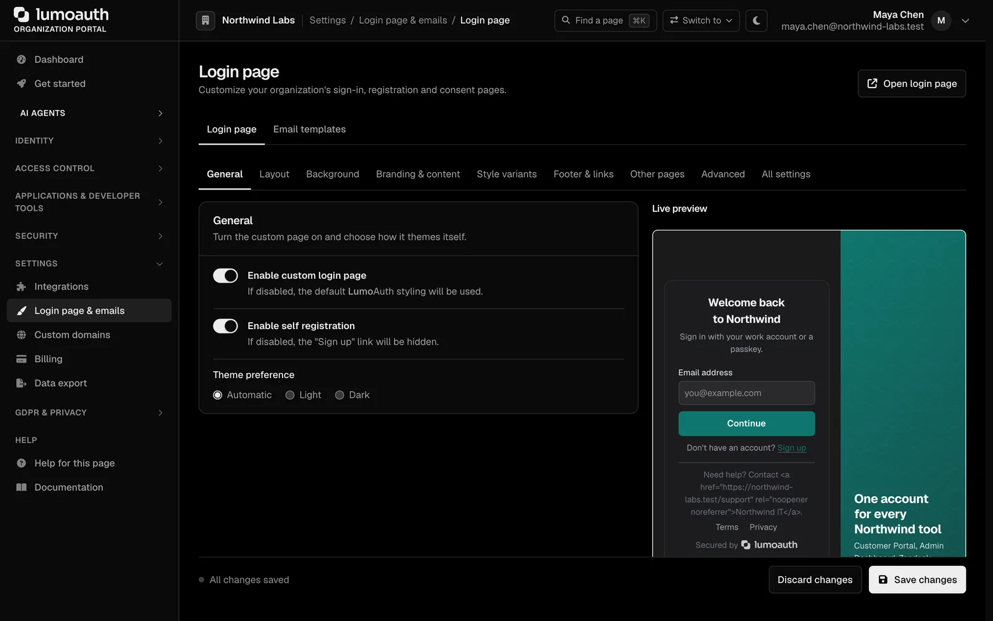Click Discard changes button
This screenshot has height=621, width=993.
(x=815, y=579)
